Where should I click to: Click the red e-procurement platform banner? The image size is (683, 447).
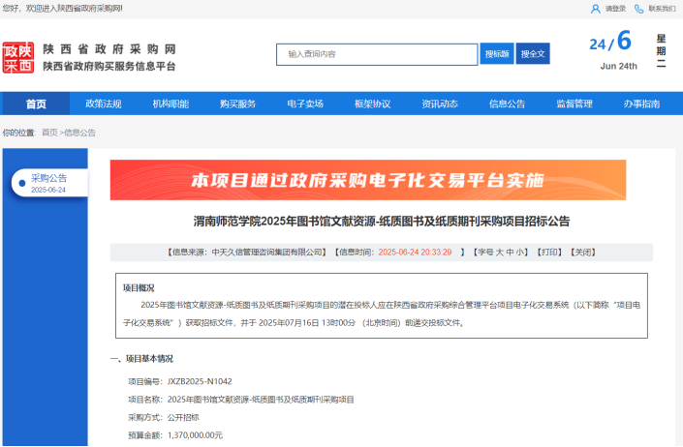367,180
